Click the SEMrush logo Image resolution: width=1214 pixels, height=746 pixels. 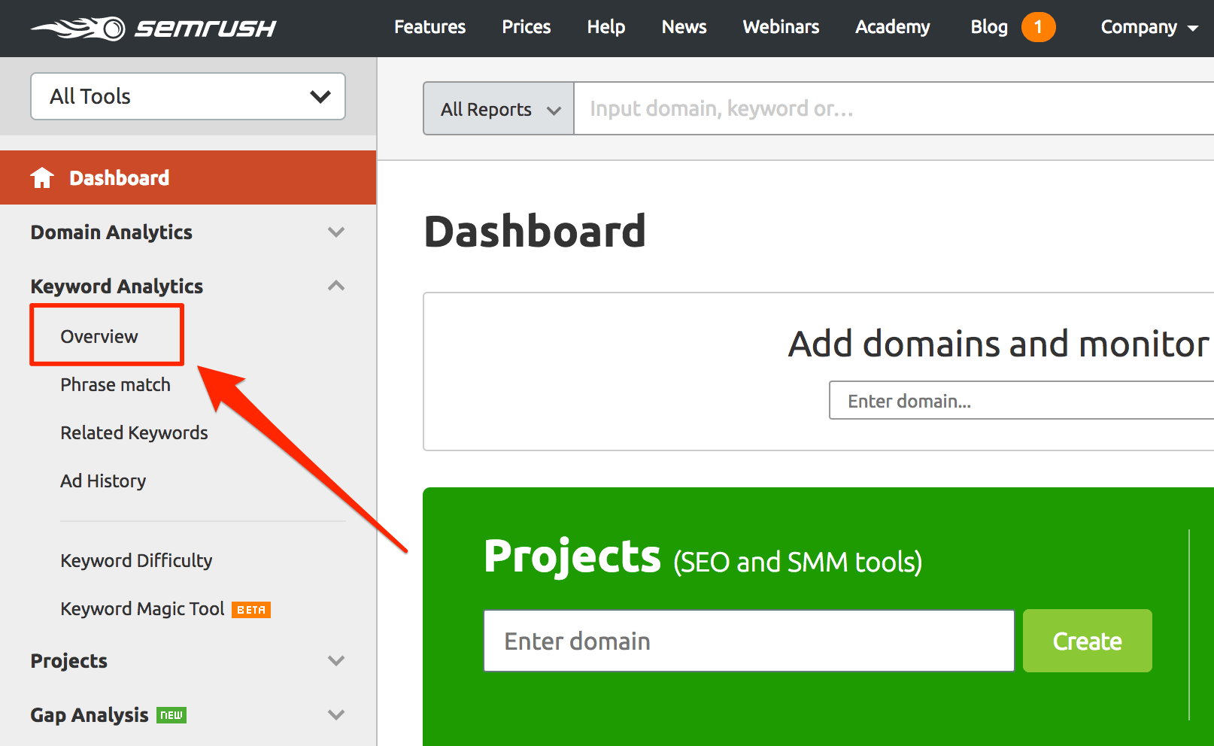tap(153, 29)
